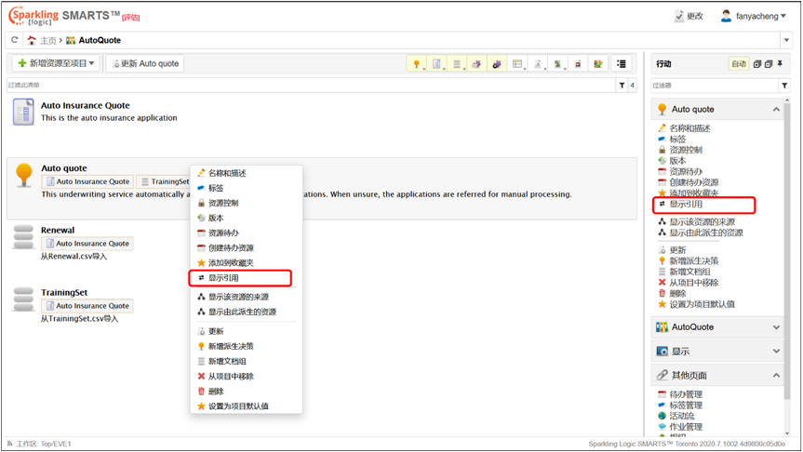Click the lightbulb decision filter icon in toolbar
Image resolution: width=803 pixels, height=452 pixels.
tap(417, 64)
